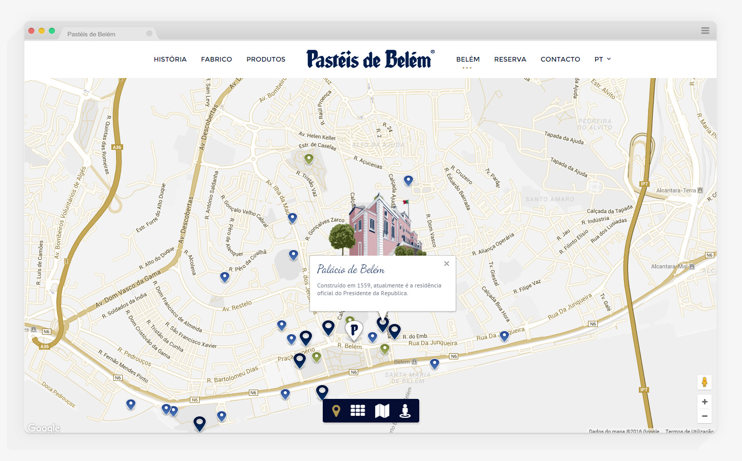Image resolution: width=742 pixels, height=461 pixels.
Task: Click dark pin below Praça Império label
Action: pos(300,360)
